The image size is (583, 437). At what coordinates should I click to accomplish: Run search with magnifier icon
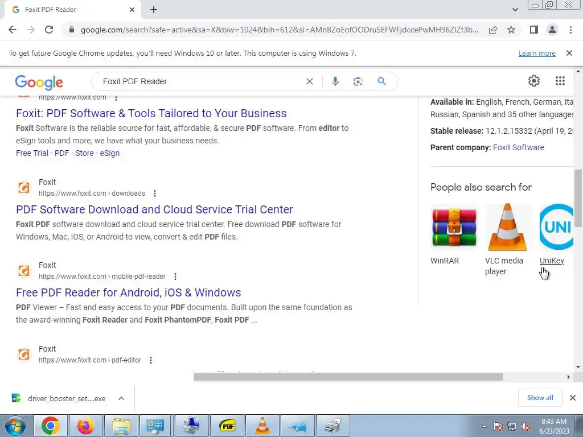tap(382, 81)
